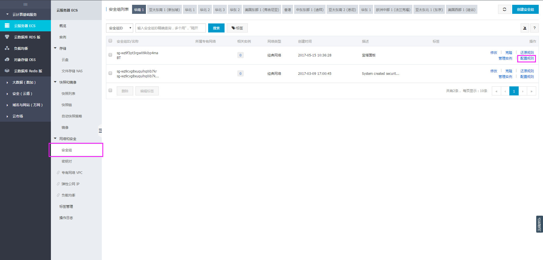This screenshot has width=543, height=260.
Task: Open the 安全组ID search type dropdown
Action: (120, 28)
